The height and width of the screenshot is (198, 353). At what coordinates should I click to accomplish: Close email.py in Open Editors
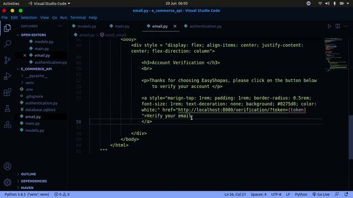pyautogui.click(x=25, y=55)
